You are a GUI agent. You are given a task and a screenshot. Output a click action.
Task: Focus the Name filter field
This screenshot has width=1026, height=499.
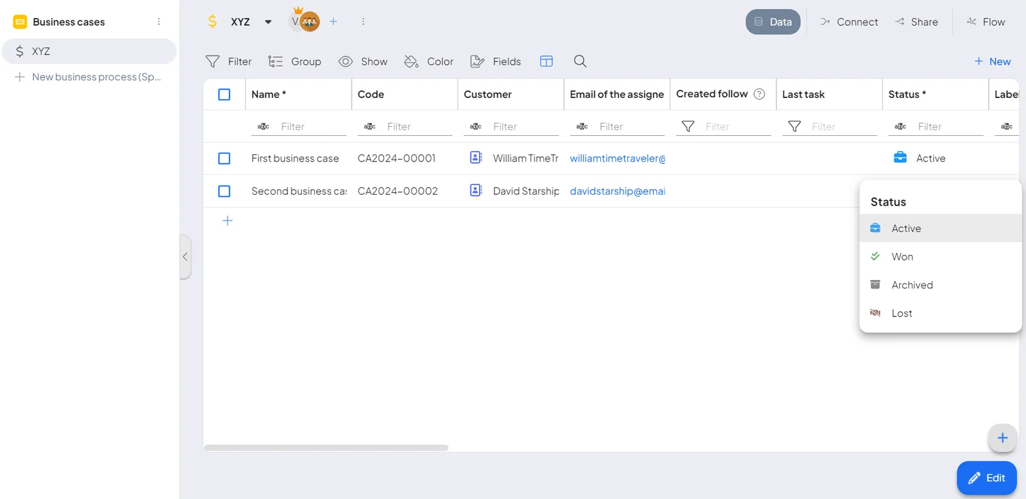pos(312,127)
